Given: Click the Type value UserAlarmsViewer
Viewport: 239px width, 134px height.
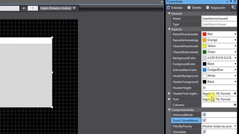Looking at the screenshot, I should [219, 24].
